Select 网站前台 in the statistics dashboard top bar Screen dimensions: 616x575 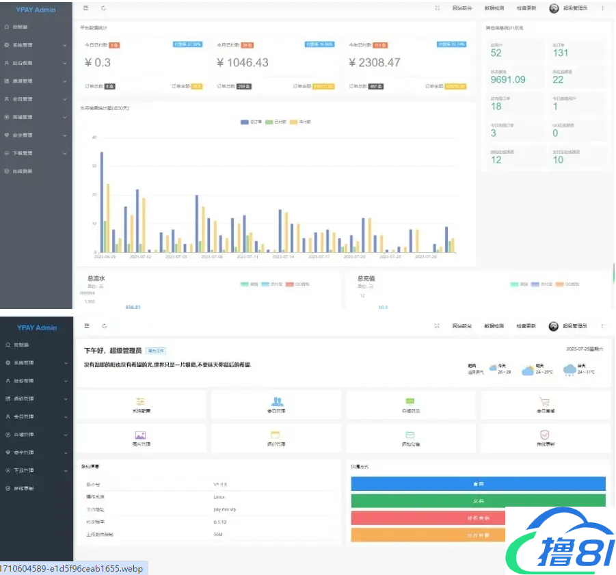[x=462, y=8]
